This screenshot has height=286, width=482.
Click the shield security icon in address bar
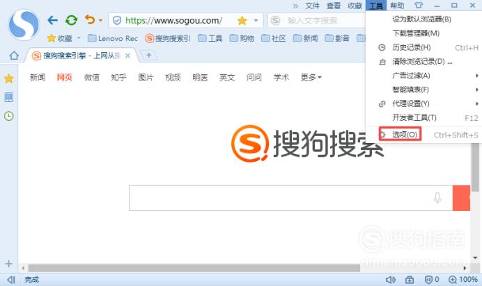pyautogui.click(x=117, y=21)
